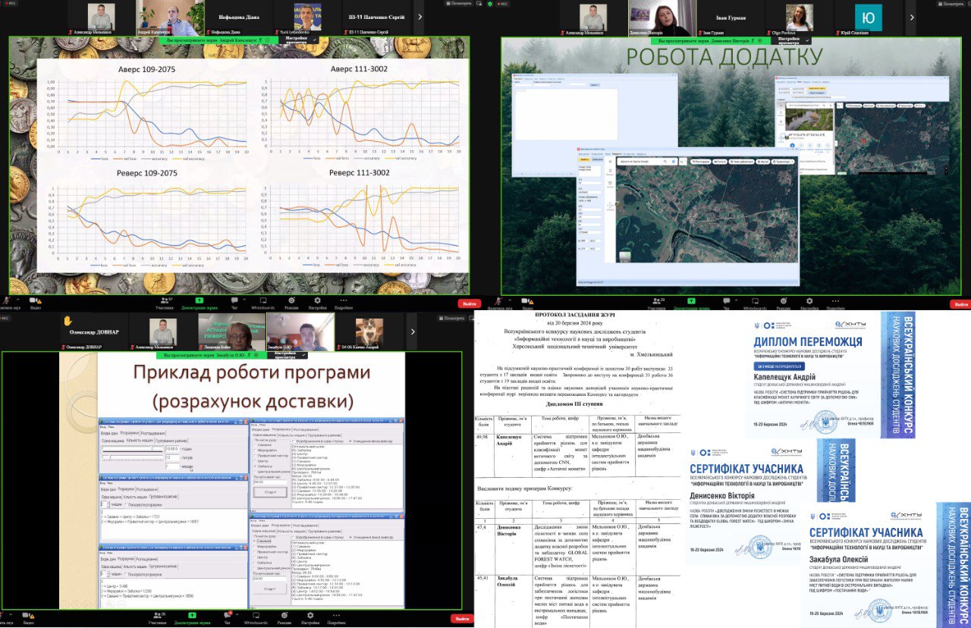
Task: Unmute microphone in the РОБОТА ДОДАТКУ Zoom window
Action: click(x=499, y=302)
